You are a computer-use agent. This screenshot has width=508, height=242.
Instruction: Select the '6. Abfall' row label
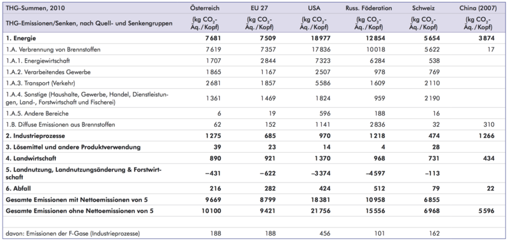[18, 188]
